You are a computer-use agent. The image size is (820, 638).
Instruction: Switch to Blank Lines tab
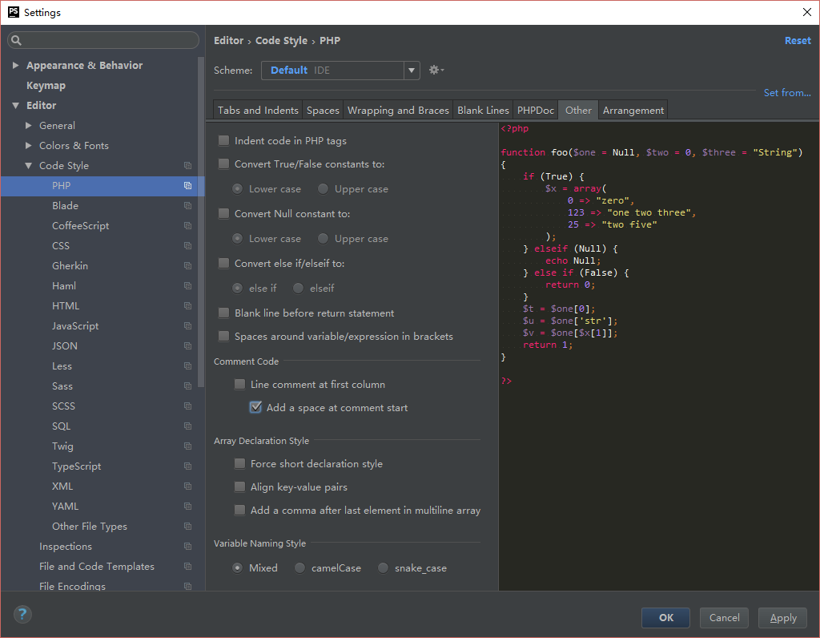pos(483,111)
